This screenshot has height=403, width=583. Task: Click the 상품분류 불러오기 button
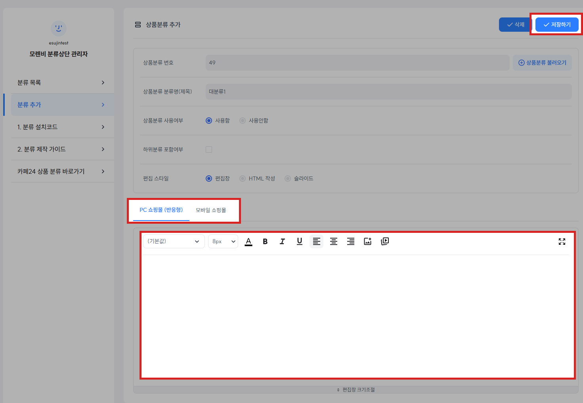(x=542, y=63)
